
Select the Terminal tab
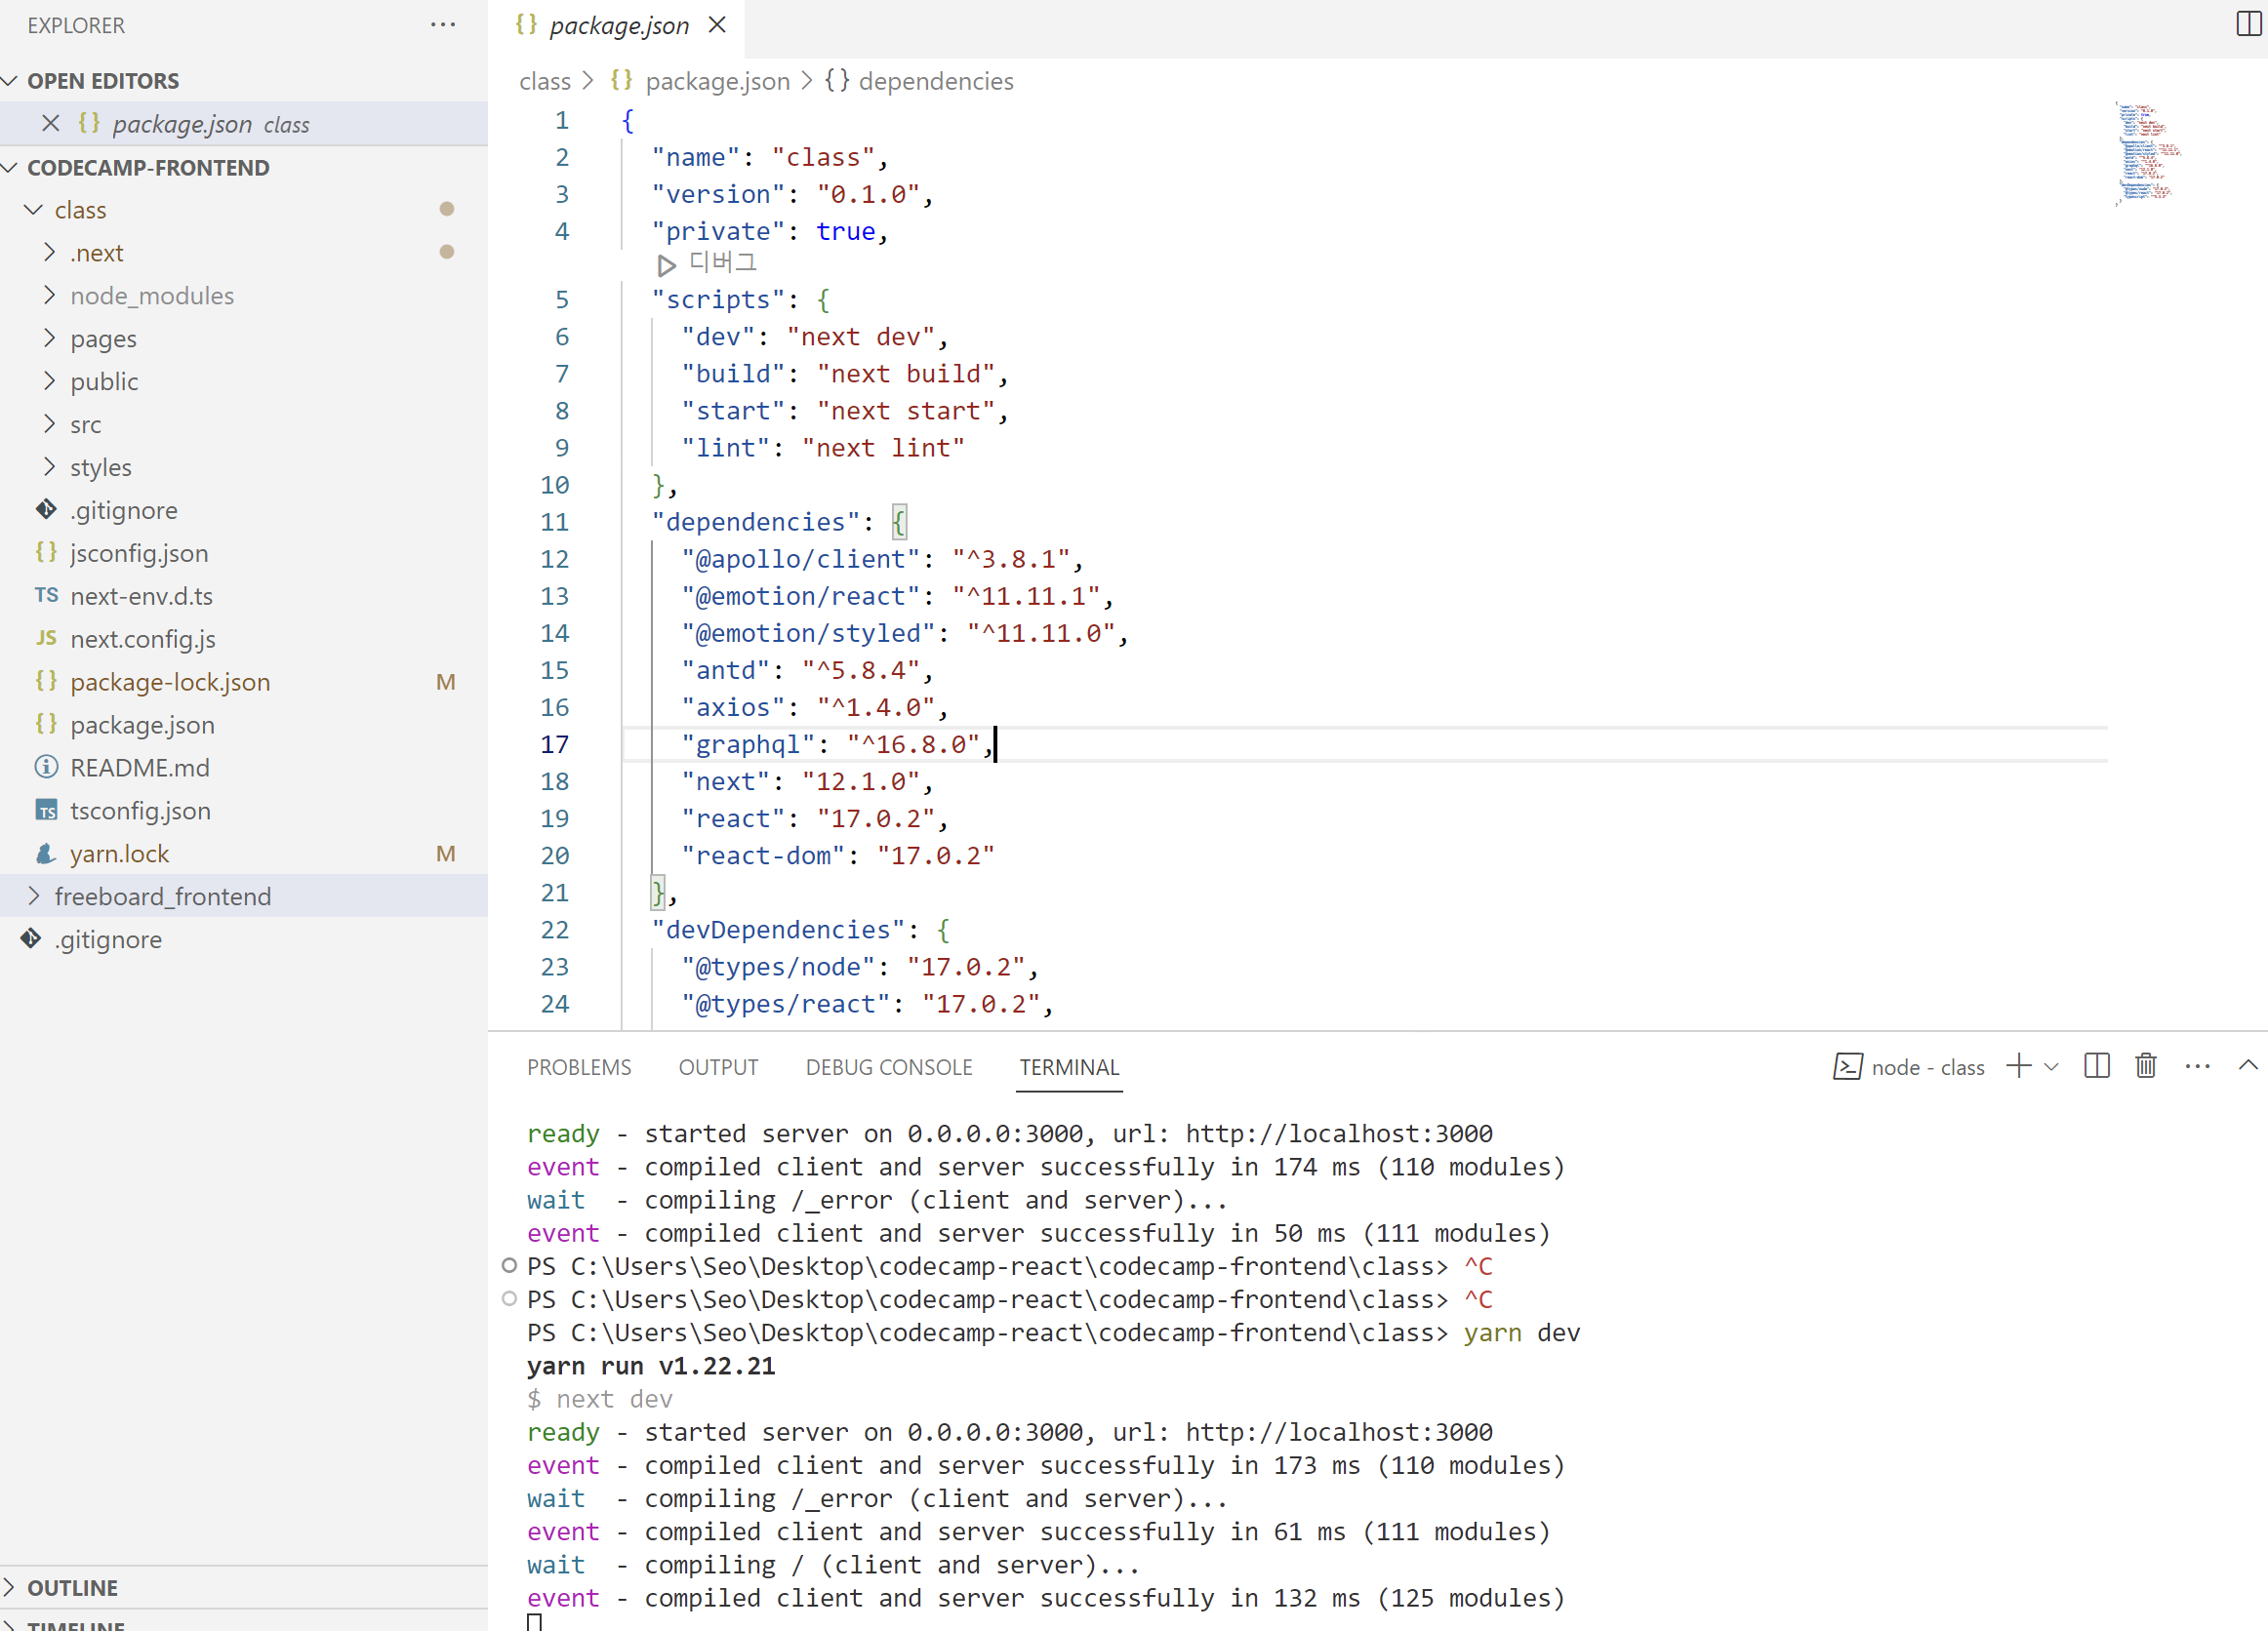click(1069, 1067)
